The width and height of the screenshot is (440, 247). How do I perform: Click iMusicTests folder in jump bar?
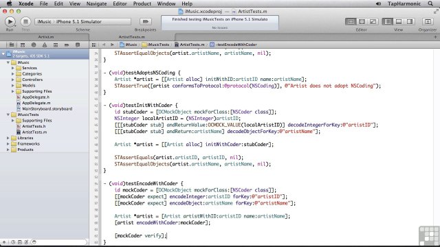[x=155, y=45]
